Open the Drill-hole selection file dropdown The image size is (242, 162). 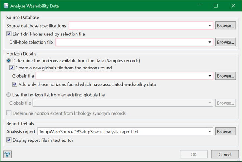(210, 42)
